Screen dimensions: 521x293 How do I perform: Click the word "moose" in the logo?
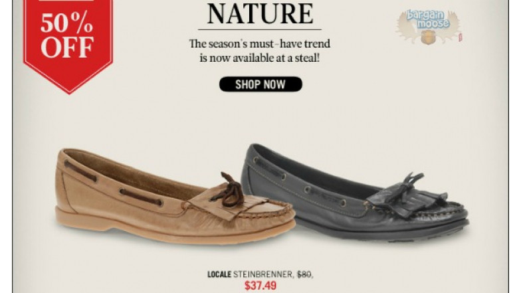(x=433, y=23)
